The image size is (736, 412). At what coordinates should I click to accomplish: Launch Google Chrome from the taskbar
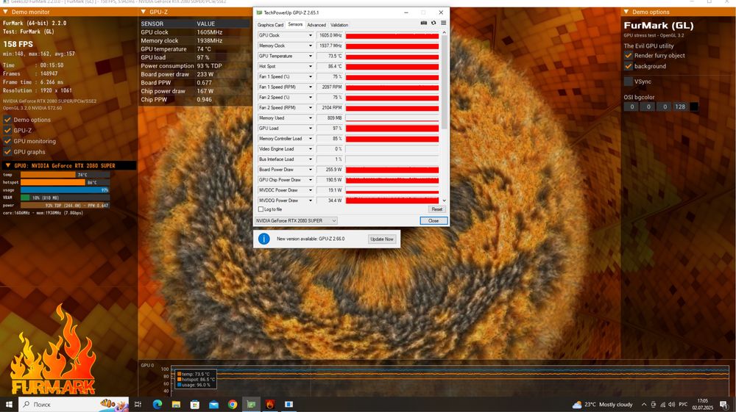(233, 404)
